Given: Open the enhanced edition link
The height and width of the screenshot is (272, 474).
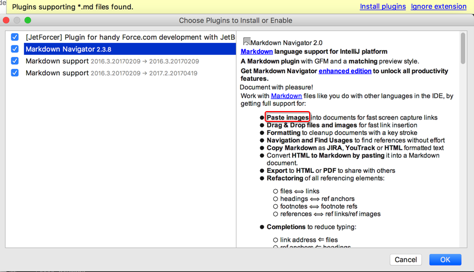Looking at the screenshot, I should click(x=345, y=71).
